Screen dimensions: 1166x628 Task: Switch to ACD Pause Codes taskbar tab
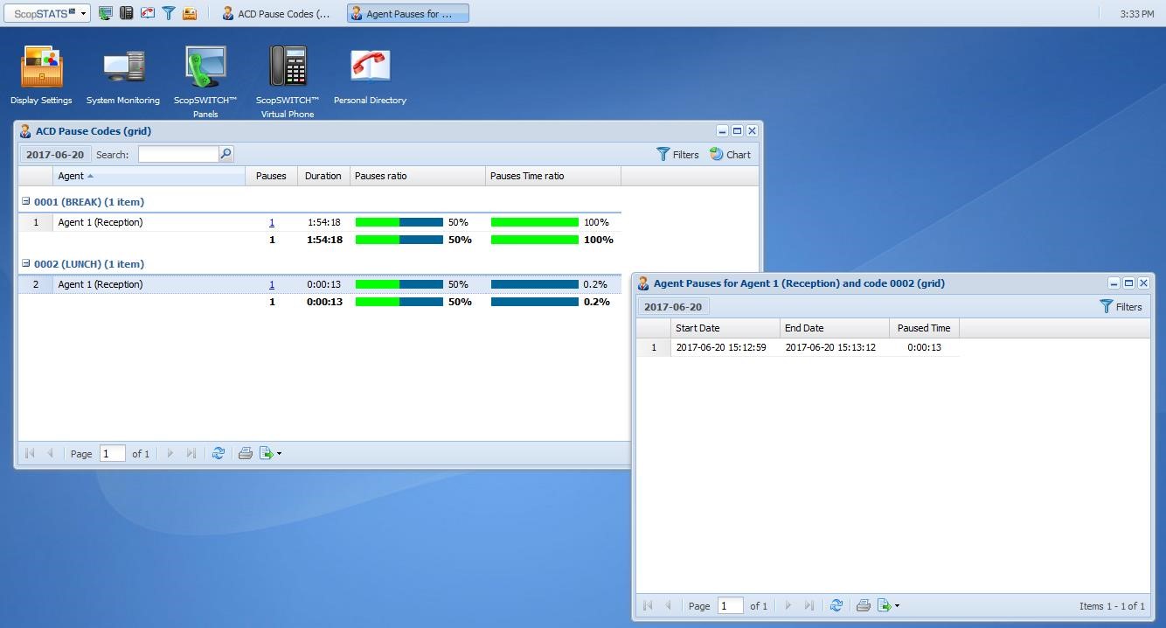[x=276, y=13]
